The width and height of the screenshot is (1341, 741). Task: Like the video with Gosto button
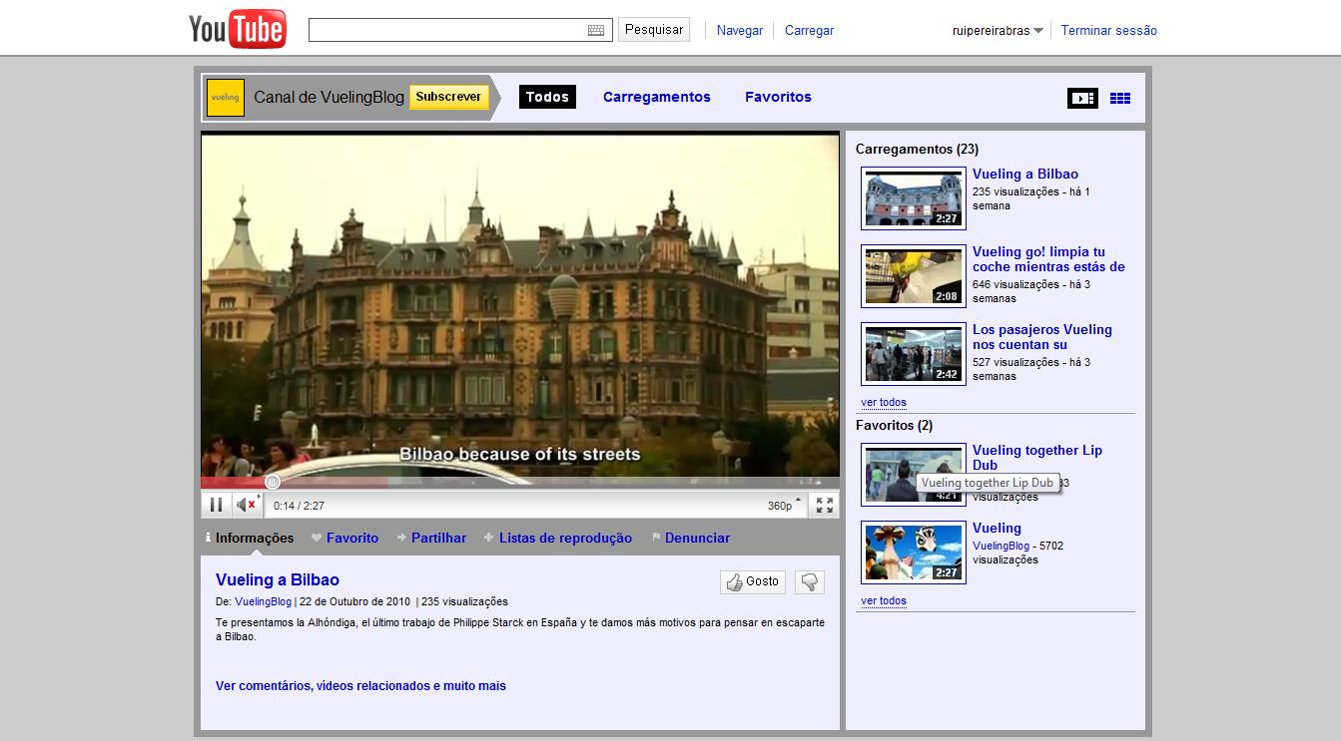[x=753, y=581]
